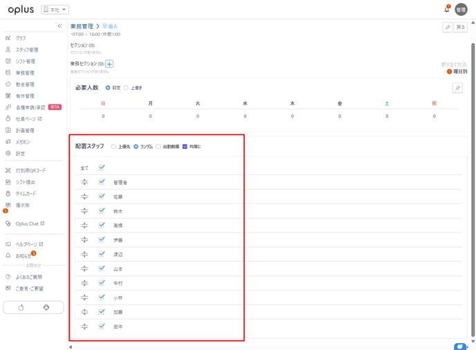
Task: Uncheck the 全て select-all checkbox
Action: [x=102, y=167]
